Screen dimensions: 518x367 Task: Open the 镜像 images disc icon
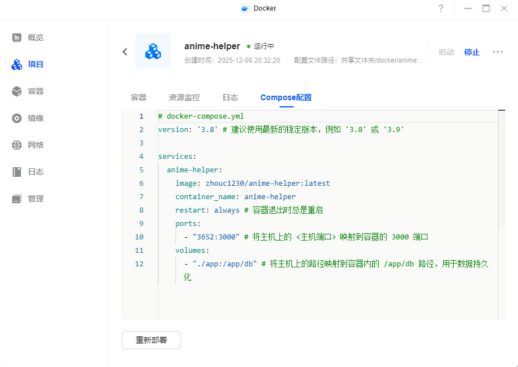tap(17, 118)
